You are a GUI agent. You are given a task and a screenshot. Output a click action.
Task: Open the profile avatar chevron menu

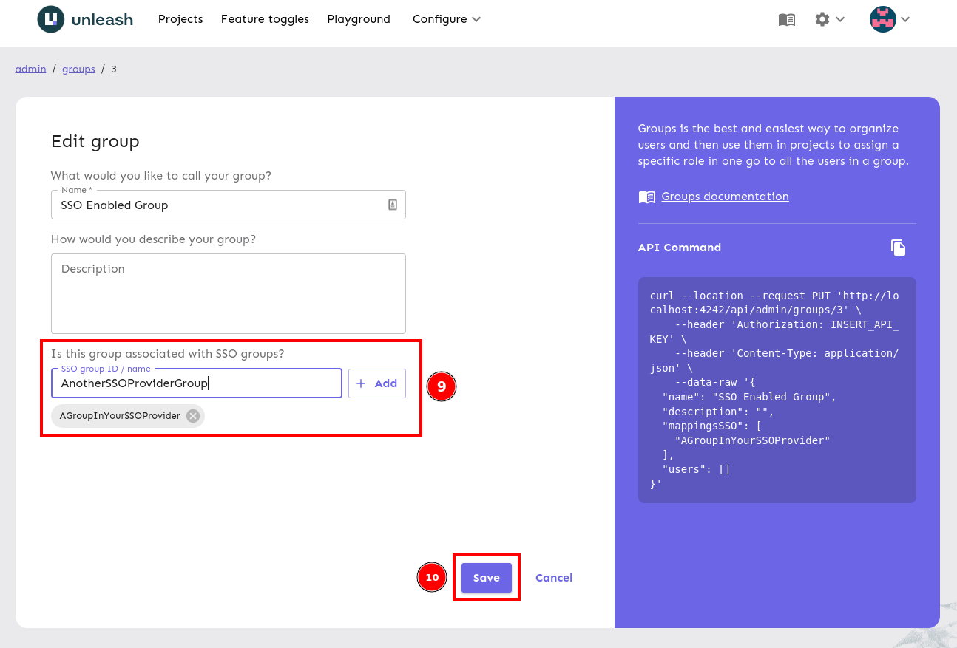905,19
